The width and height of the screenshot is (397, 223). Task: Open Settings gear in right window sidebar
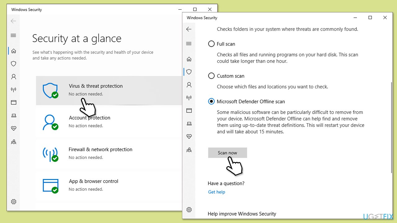(x=189, y=210)
